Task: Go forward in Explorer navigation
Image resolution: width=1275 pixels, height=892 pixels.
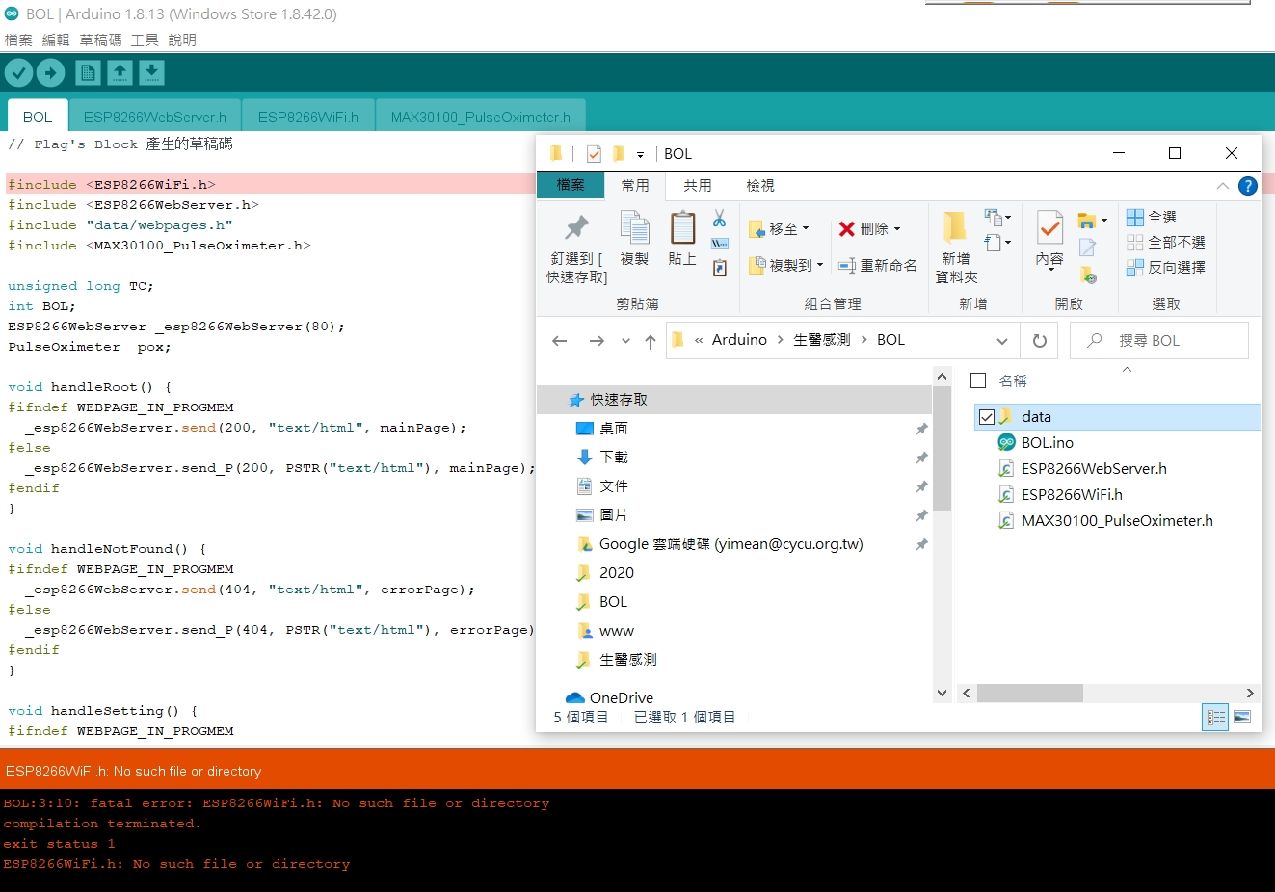Action: click(597, 341)
